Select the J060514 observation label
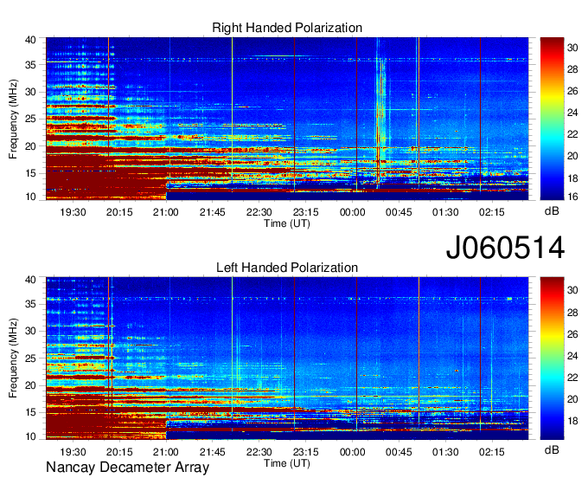This screenshot has height=478, width=588. click(505, 248)
